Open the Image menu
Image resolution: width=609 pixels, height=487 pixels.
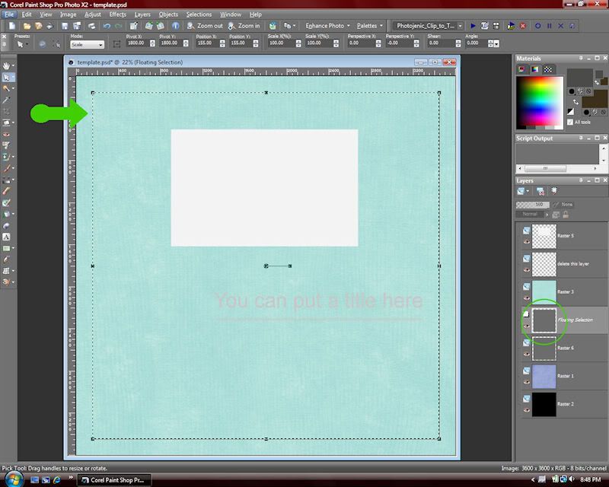(68, 14)
